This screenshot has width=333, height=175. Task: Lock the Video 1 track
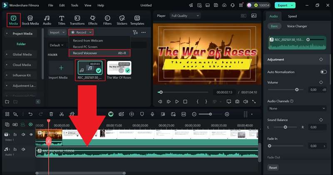(x=15, y=135)
